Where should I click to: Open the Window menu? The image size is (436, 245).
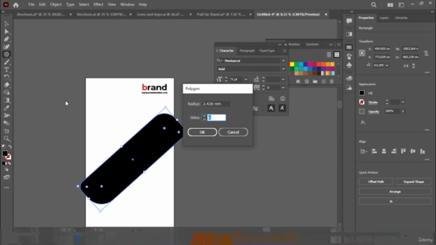point(127,5)
